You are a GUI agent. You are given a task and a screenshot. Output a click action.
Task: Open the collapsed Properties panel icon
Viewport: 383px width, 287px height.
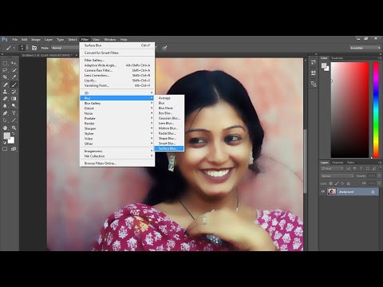pos(314,73)
